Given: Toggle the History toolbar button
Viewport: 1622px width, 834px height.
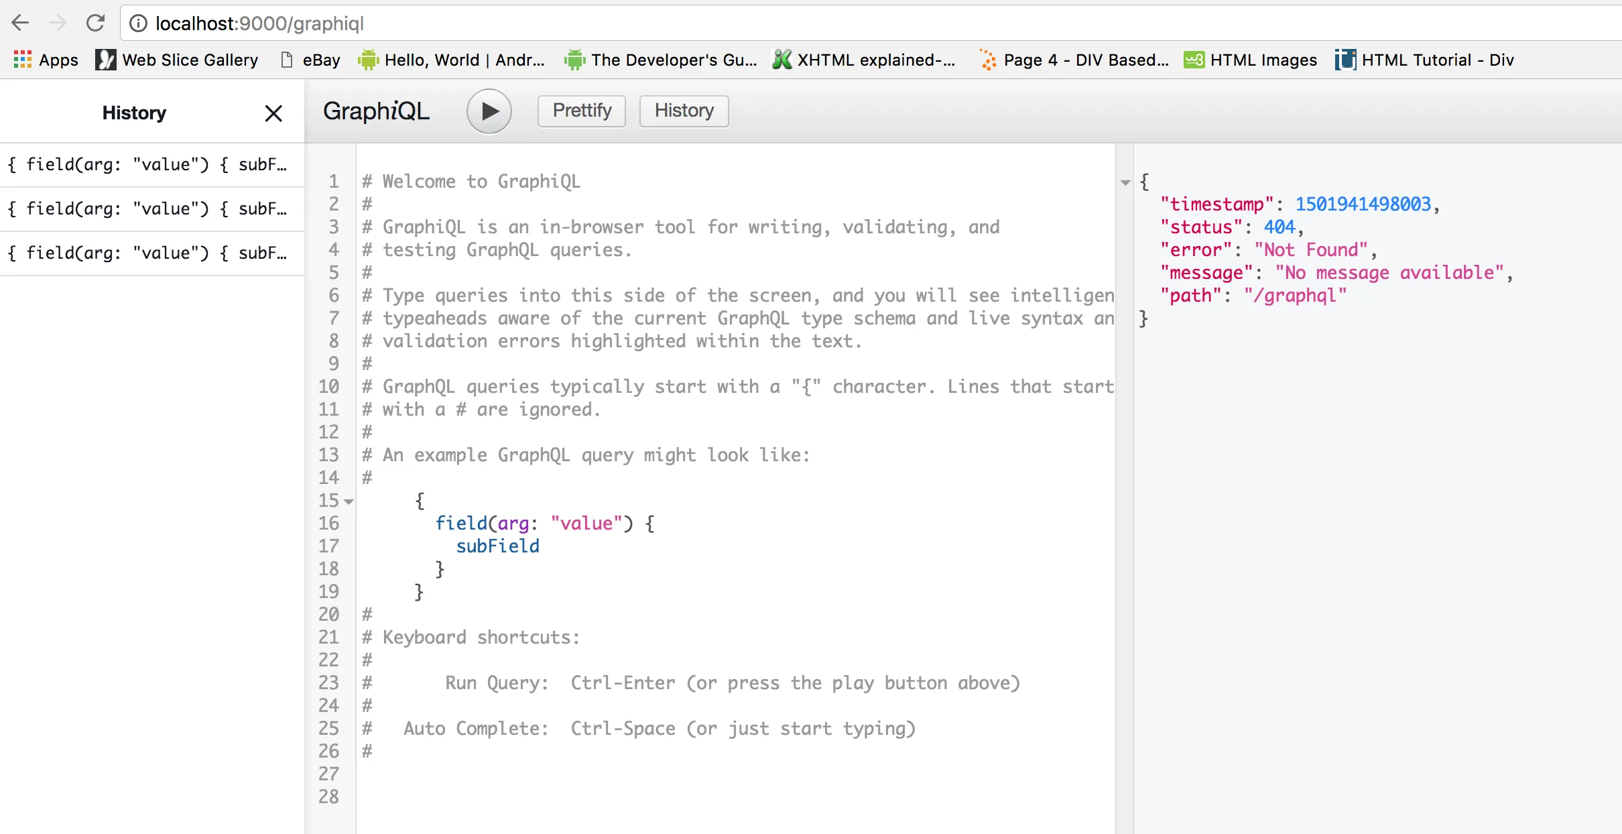Looking at the screenshot, I should coord(684,111).
